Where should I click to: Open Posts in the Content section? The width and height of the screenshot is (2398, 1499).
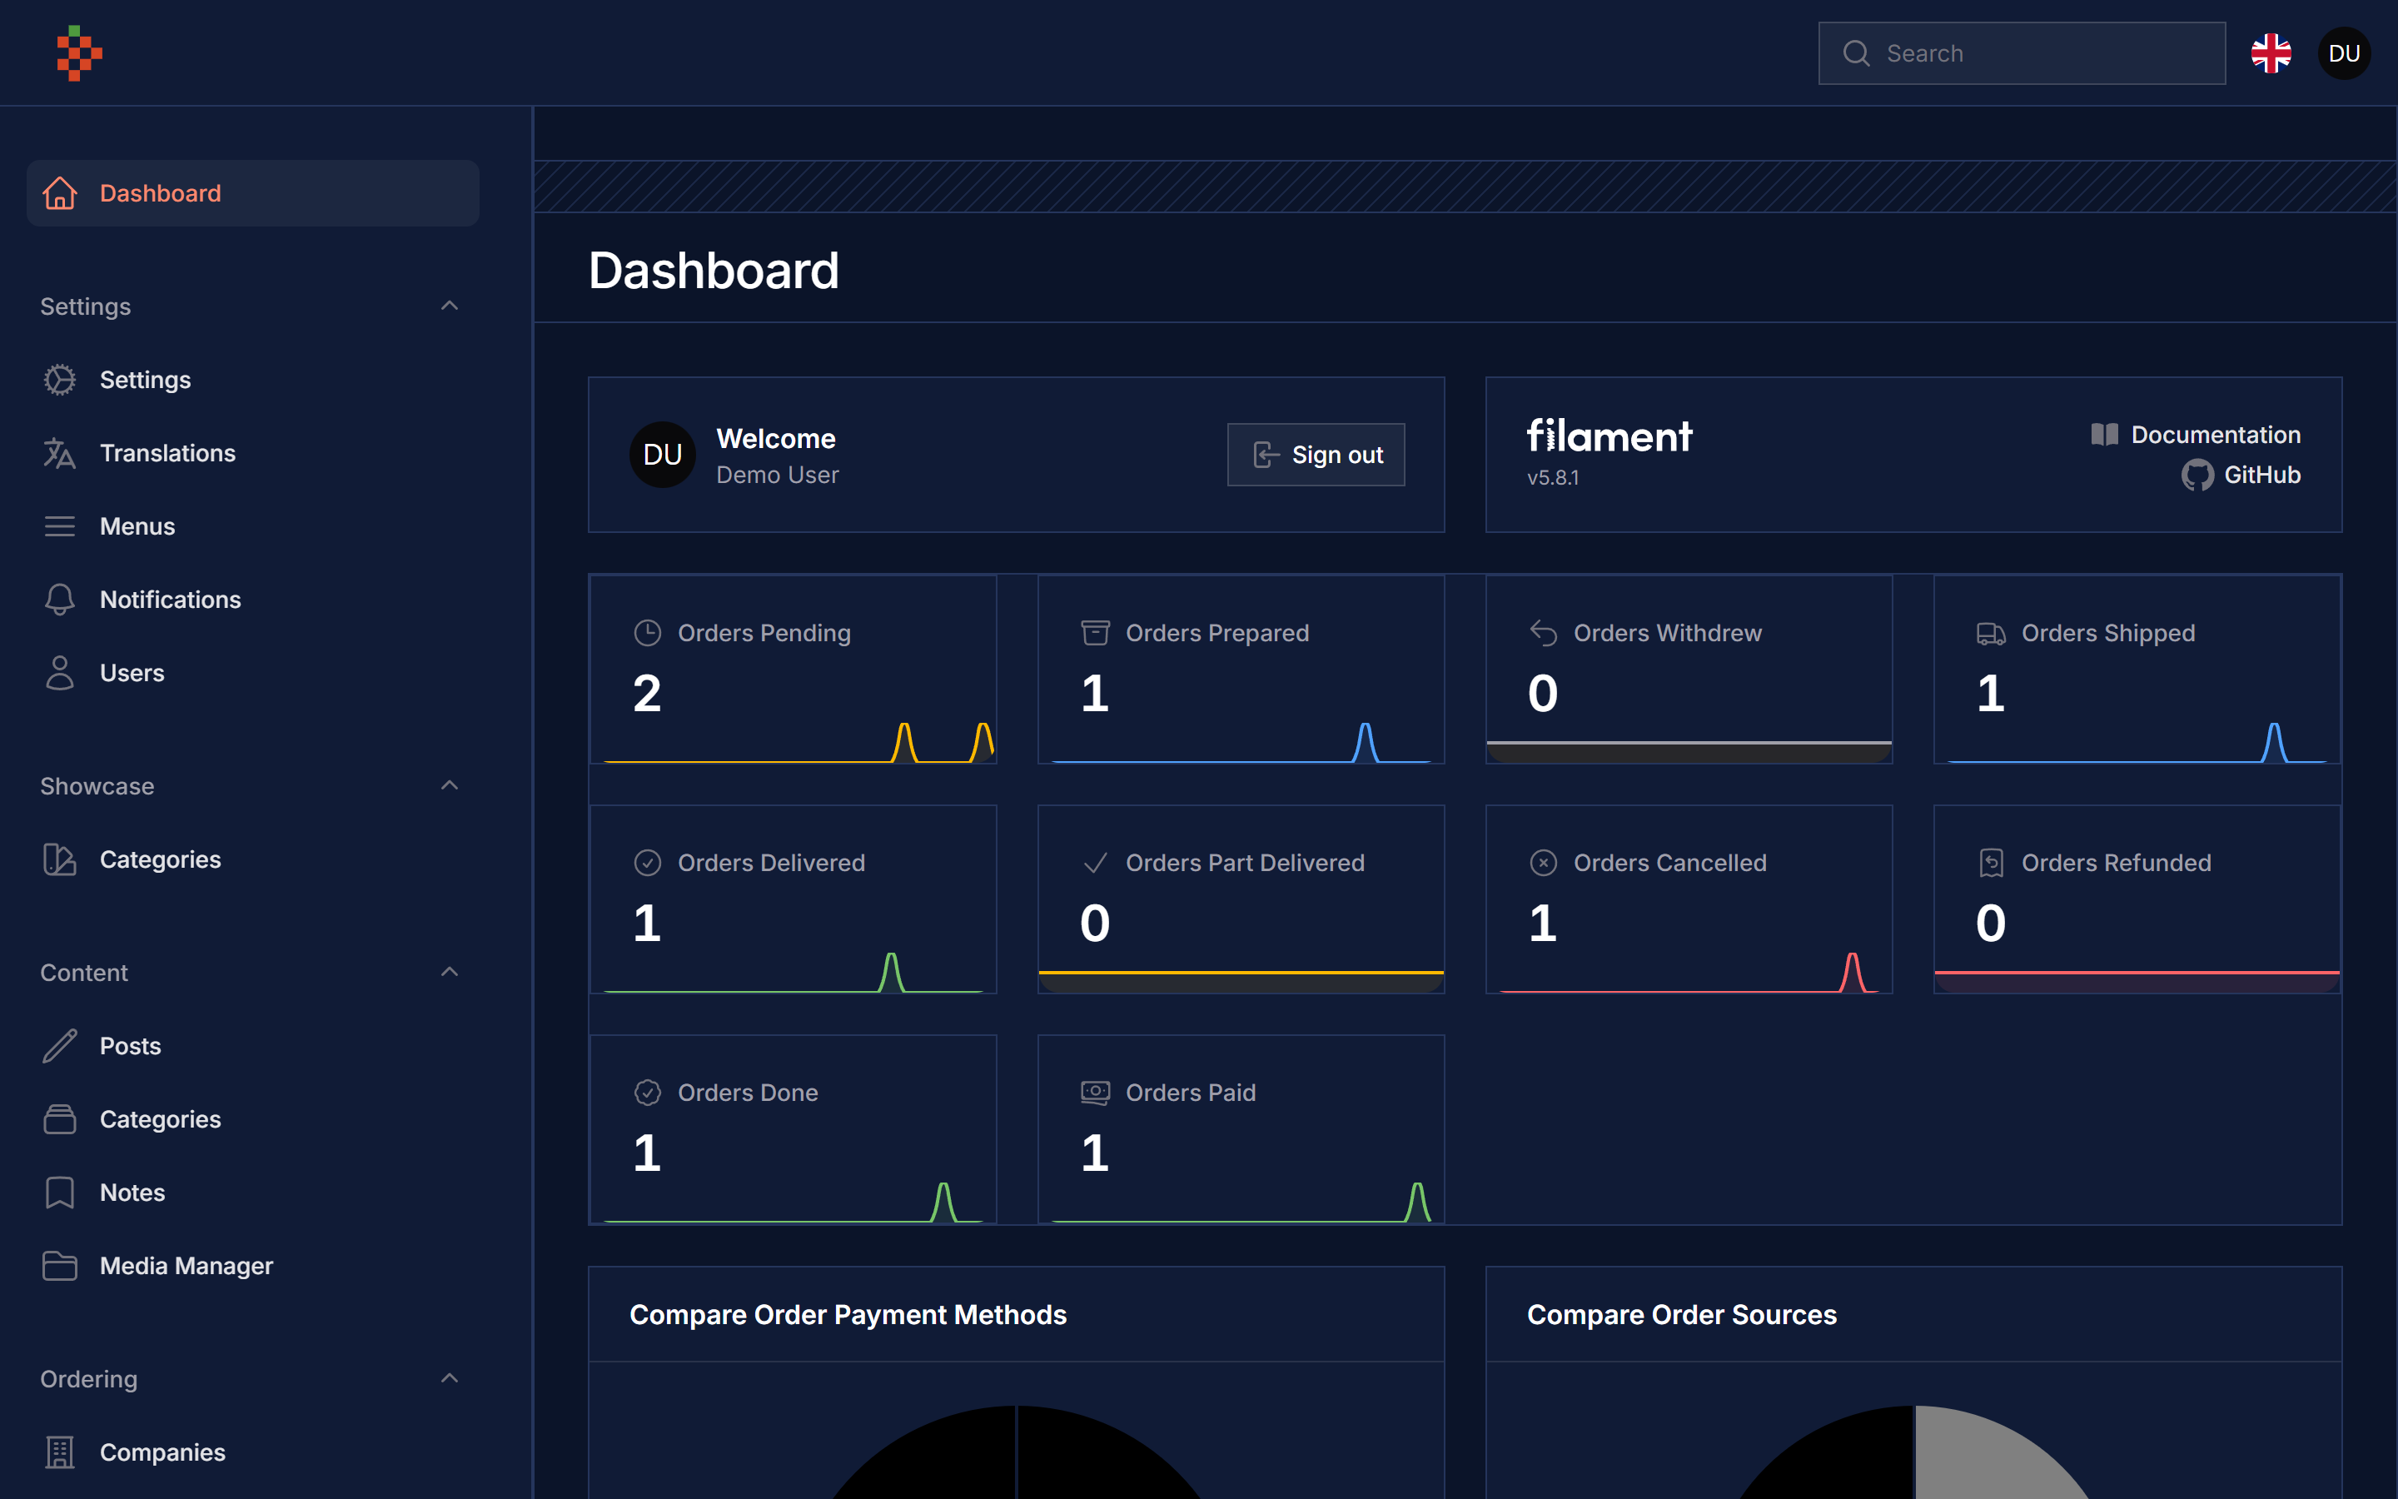pyautogui.click(x=252, y=1046)
